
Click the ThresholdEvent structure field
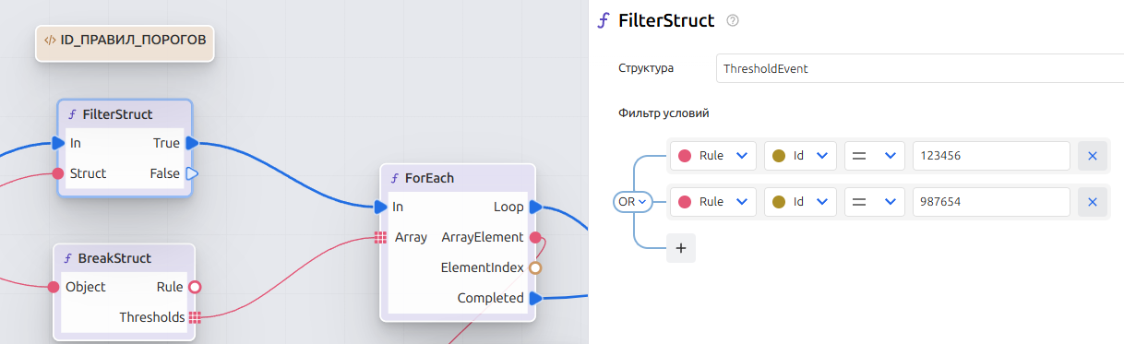(x=919, y=68)
